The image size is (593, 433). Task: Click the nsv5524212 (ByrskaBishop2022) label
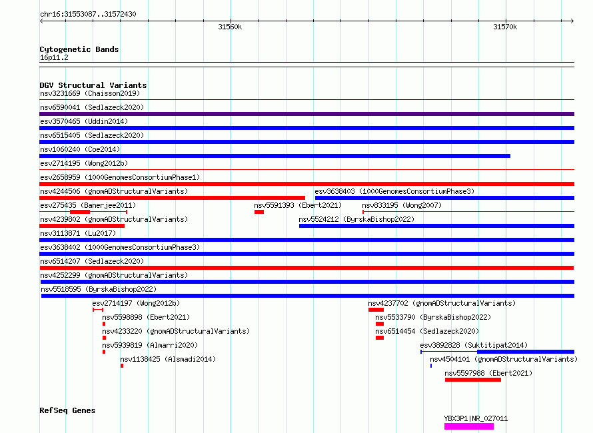tap(356, 219)
